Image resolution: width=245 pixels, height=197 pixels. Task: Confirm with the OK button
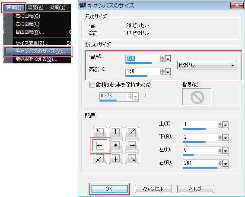click(x=109, y=189)
